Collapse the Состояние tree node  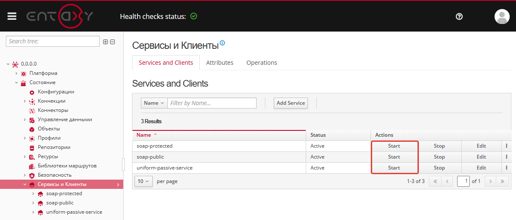(16, 82)
